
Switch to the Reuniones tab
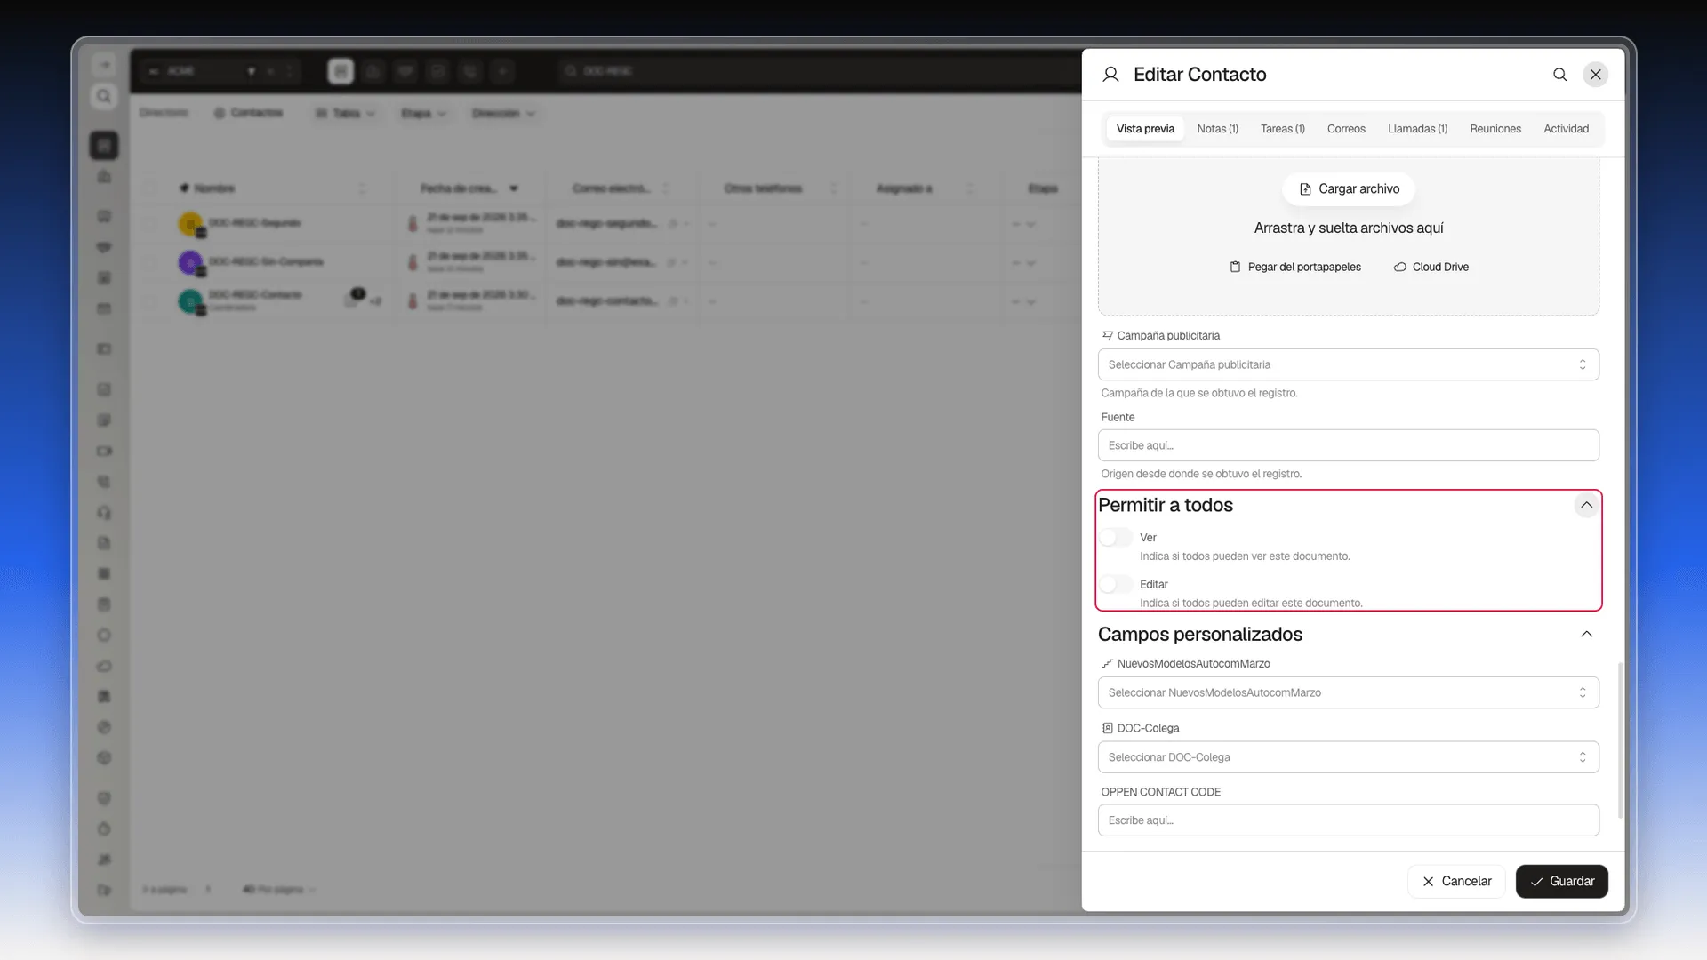coord(1495,129)
